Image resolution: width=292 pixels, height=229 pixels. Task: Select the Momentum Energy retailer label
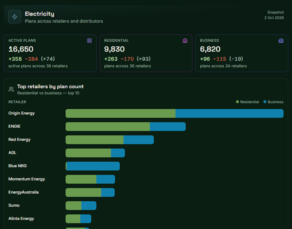27,179
